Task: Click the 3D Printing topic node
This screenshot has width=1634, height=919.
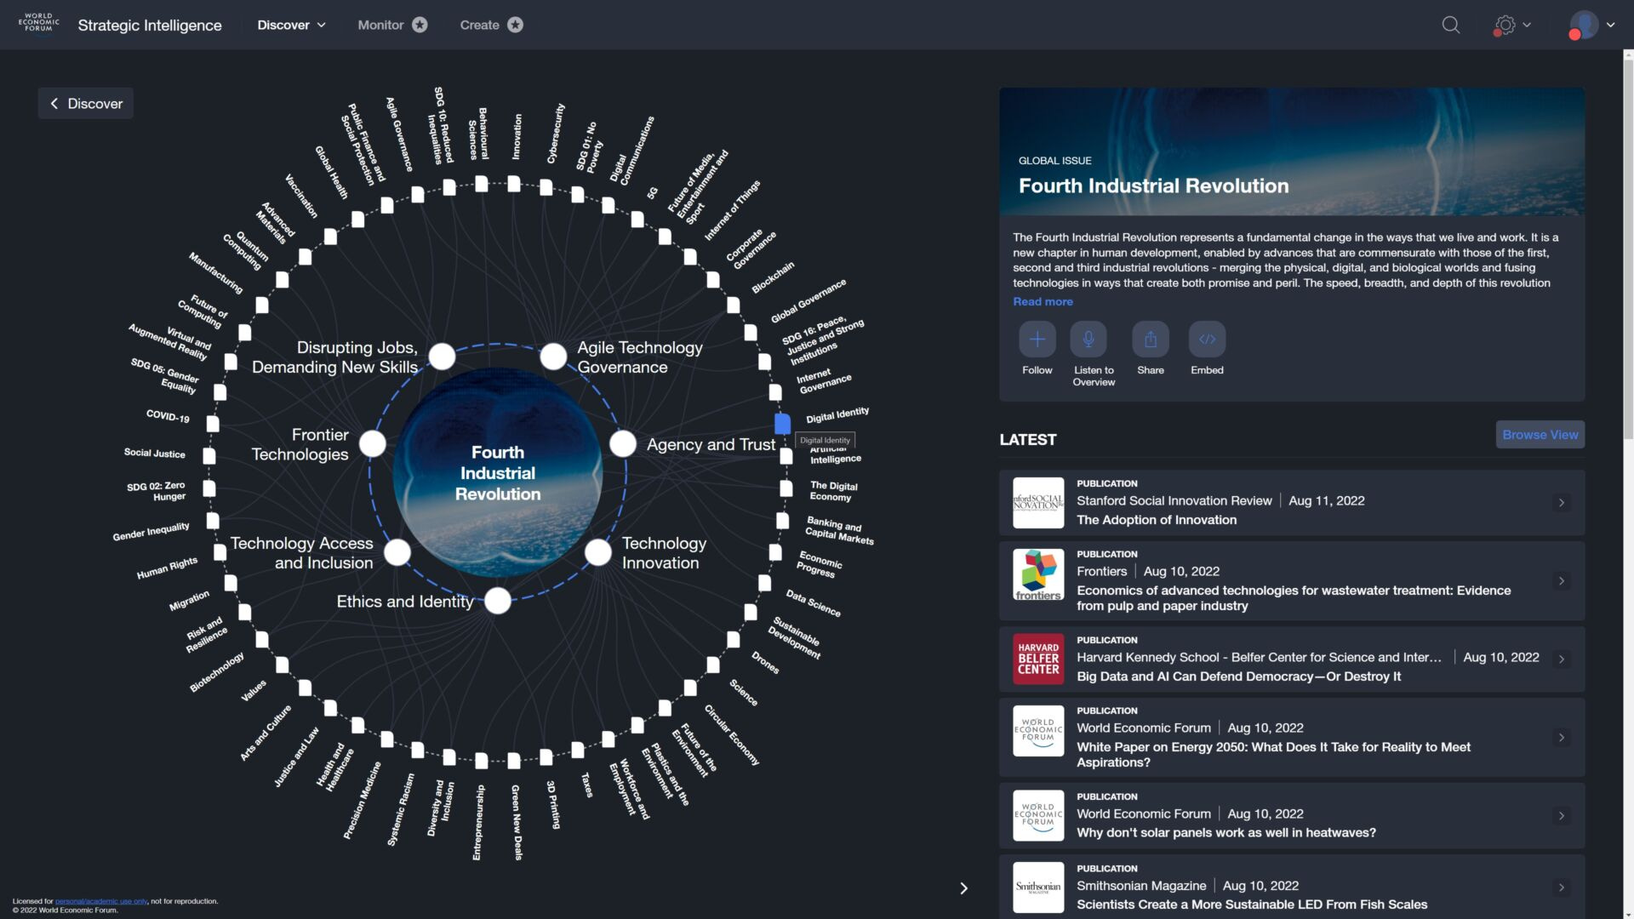Action: pos(546,756)
